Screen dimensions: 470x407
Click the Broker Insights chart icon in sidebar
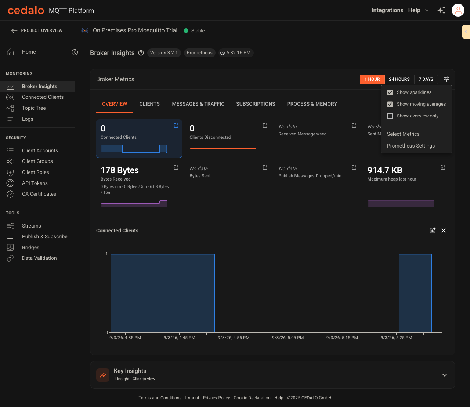[10, 87]
